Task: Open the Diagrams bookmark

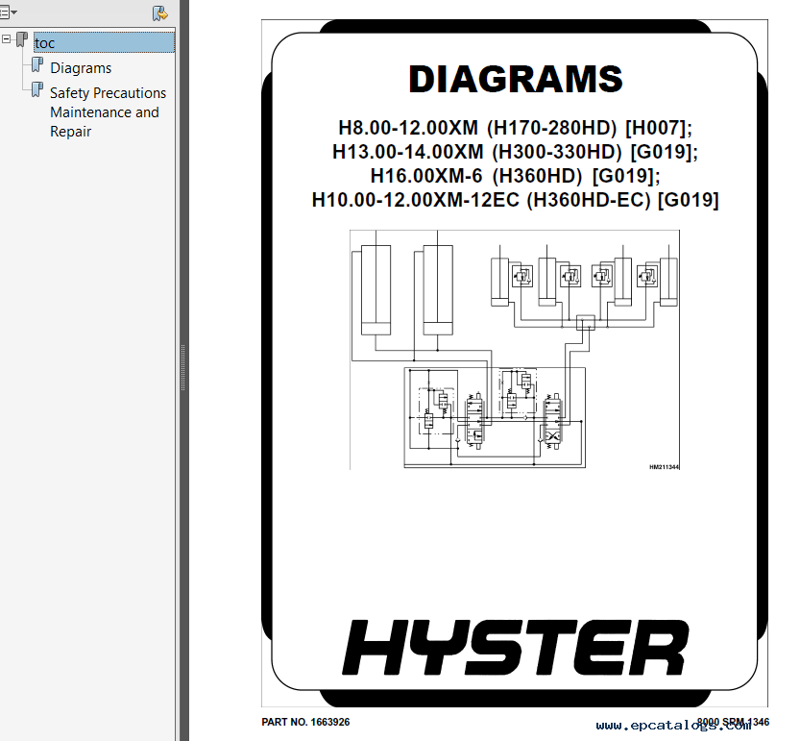Action: click(x=81, y=68)
